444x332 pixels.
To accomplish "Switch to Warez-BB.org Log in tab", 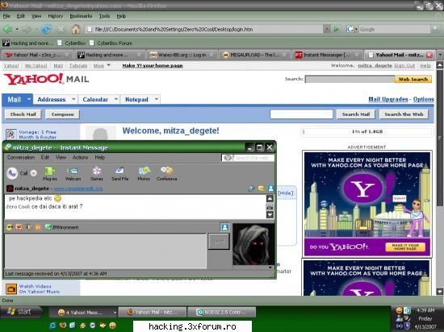I will click(x=182, y=55).
